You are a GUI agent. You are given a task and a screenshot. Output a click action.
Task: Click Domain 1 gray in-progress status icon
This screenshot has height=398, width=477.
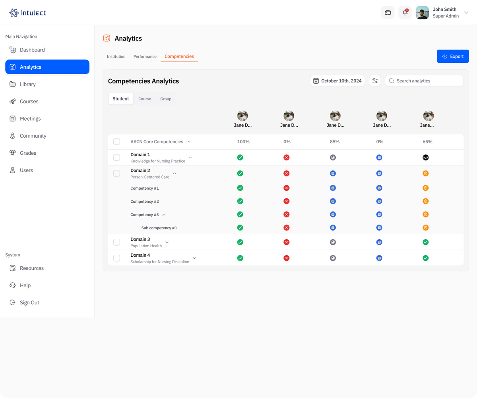point(333,158)
